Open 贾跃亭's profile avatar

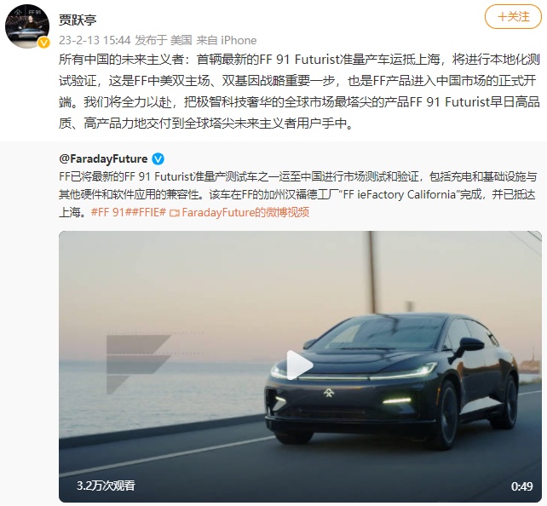pos(27,26)
